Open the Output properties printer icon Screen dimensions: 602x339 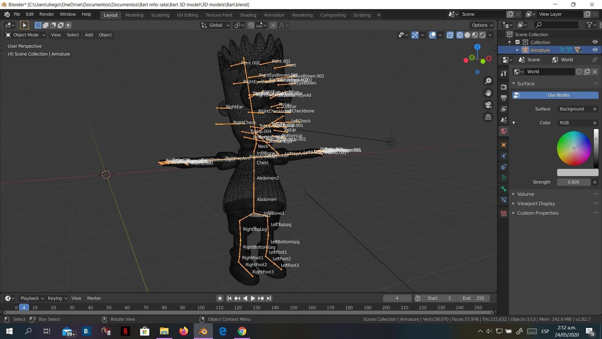(x=504, y=98)
